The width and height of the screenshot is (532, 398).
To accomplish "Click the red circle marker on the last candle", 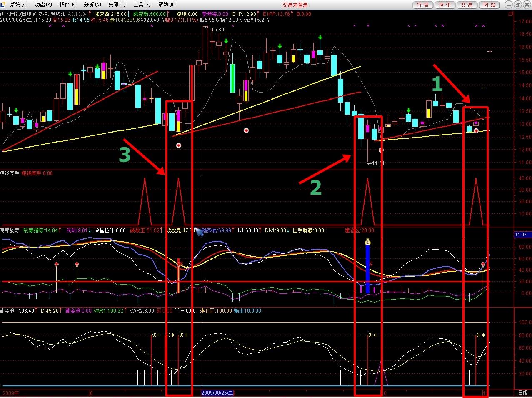I will point(476,131).
